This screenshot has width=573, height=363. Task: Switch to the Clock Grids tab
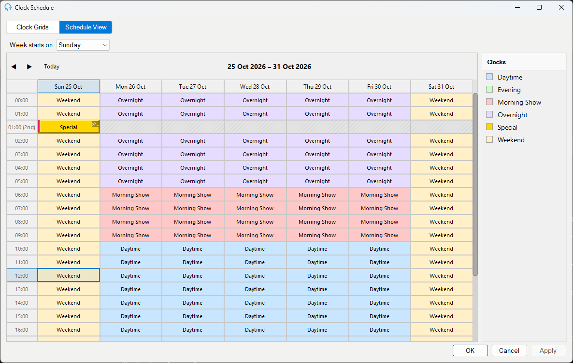33,27
